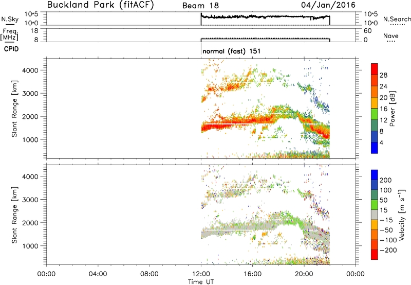
Task: Click the -50 tick on Velocity colorbar
Action: 386,230
